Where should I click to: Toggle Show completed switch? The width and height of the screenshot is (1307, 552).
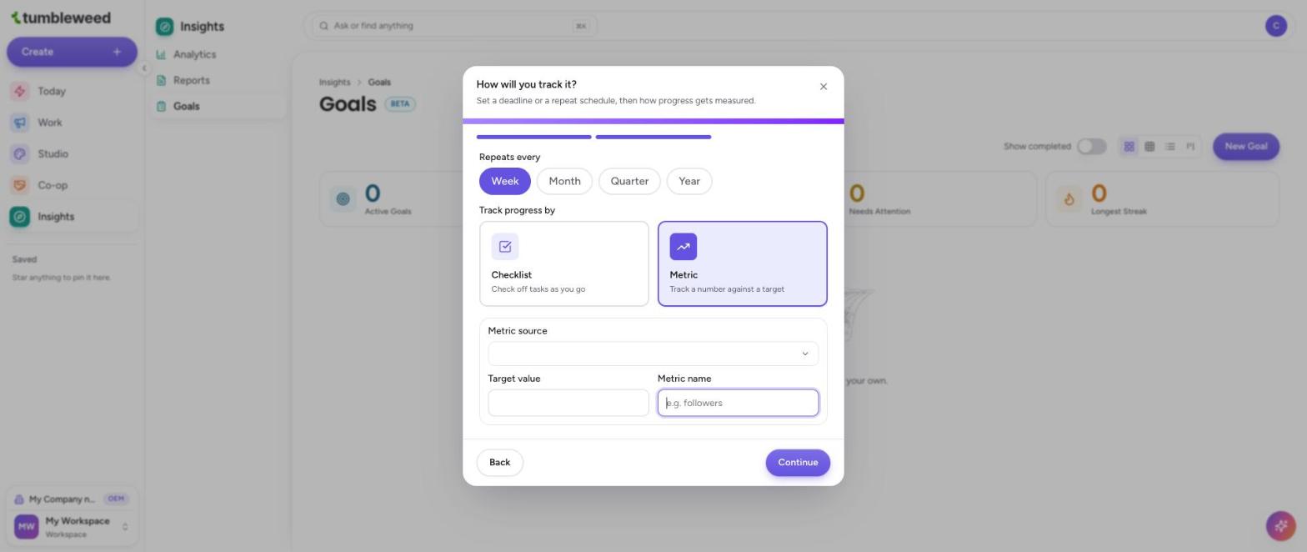1091,147
